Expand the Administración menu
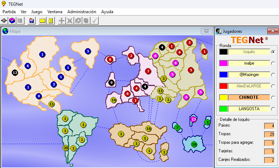Screen dimensions: 279x168 pyautogui.click(x=82, y=11)
